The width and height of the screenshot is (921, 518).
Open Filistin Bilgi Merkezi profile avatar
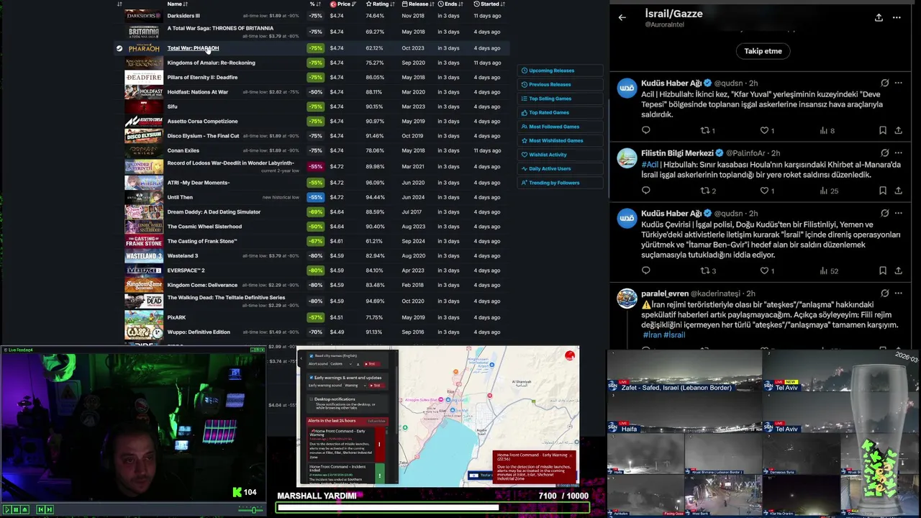627,158
